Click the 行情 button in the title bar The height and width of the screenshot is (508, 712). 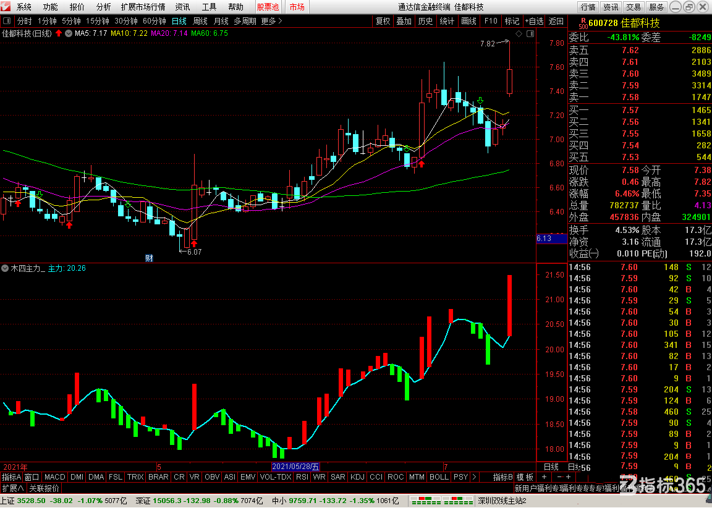pos(588,7)
